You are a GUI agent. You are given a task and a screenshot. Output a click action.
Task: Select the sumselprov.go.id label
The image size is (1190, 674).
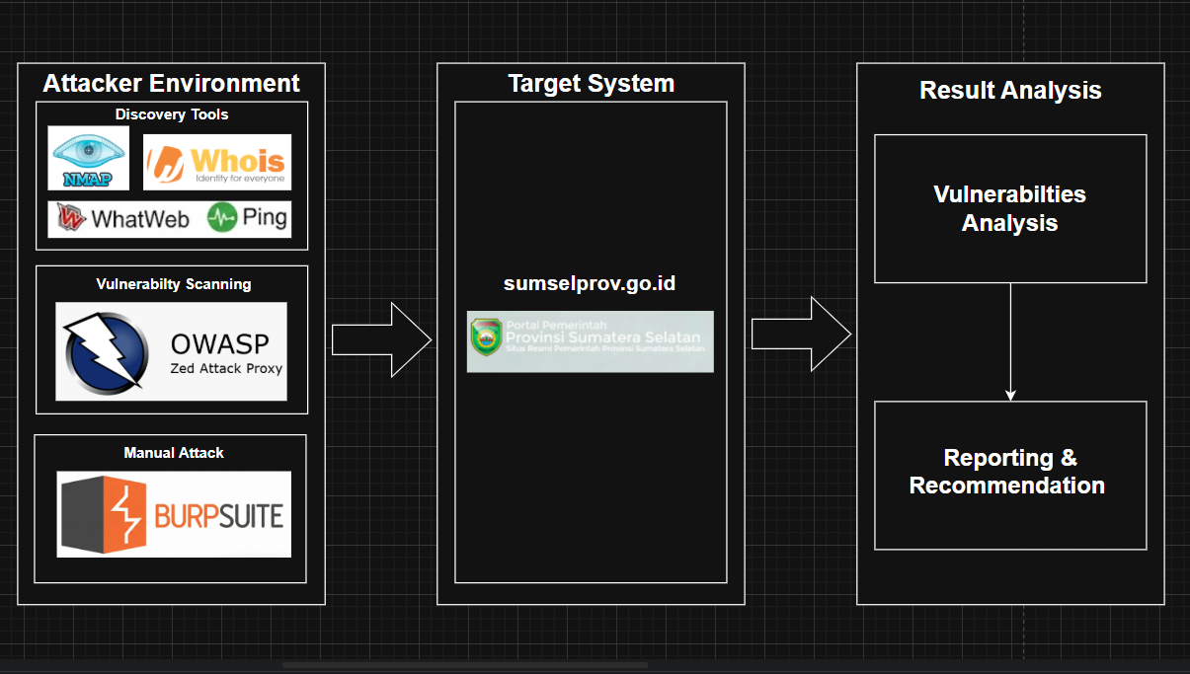click(590, 283)
